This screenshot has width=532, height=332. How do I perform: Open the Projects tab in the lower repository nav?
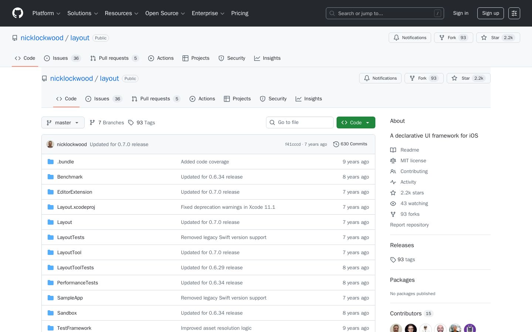coord(237,99)
